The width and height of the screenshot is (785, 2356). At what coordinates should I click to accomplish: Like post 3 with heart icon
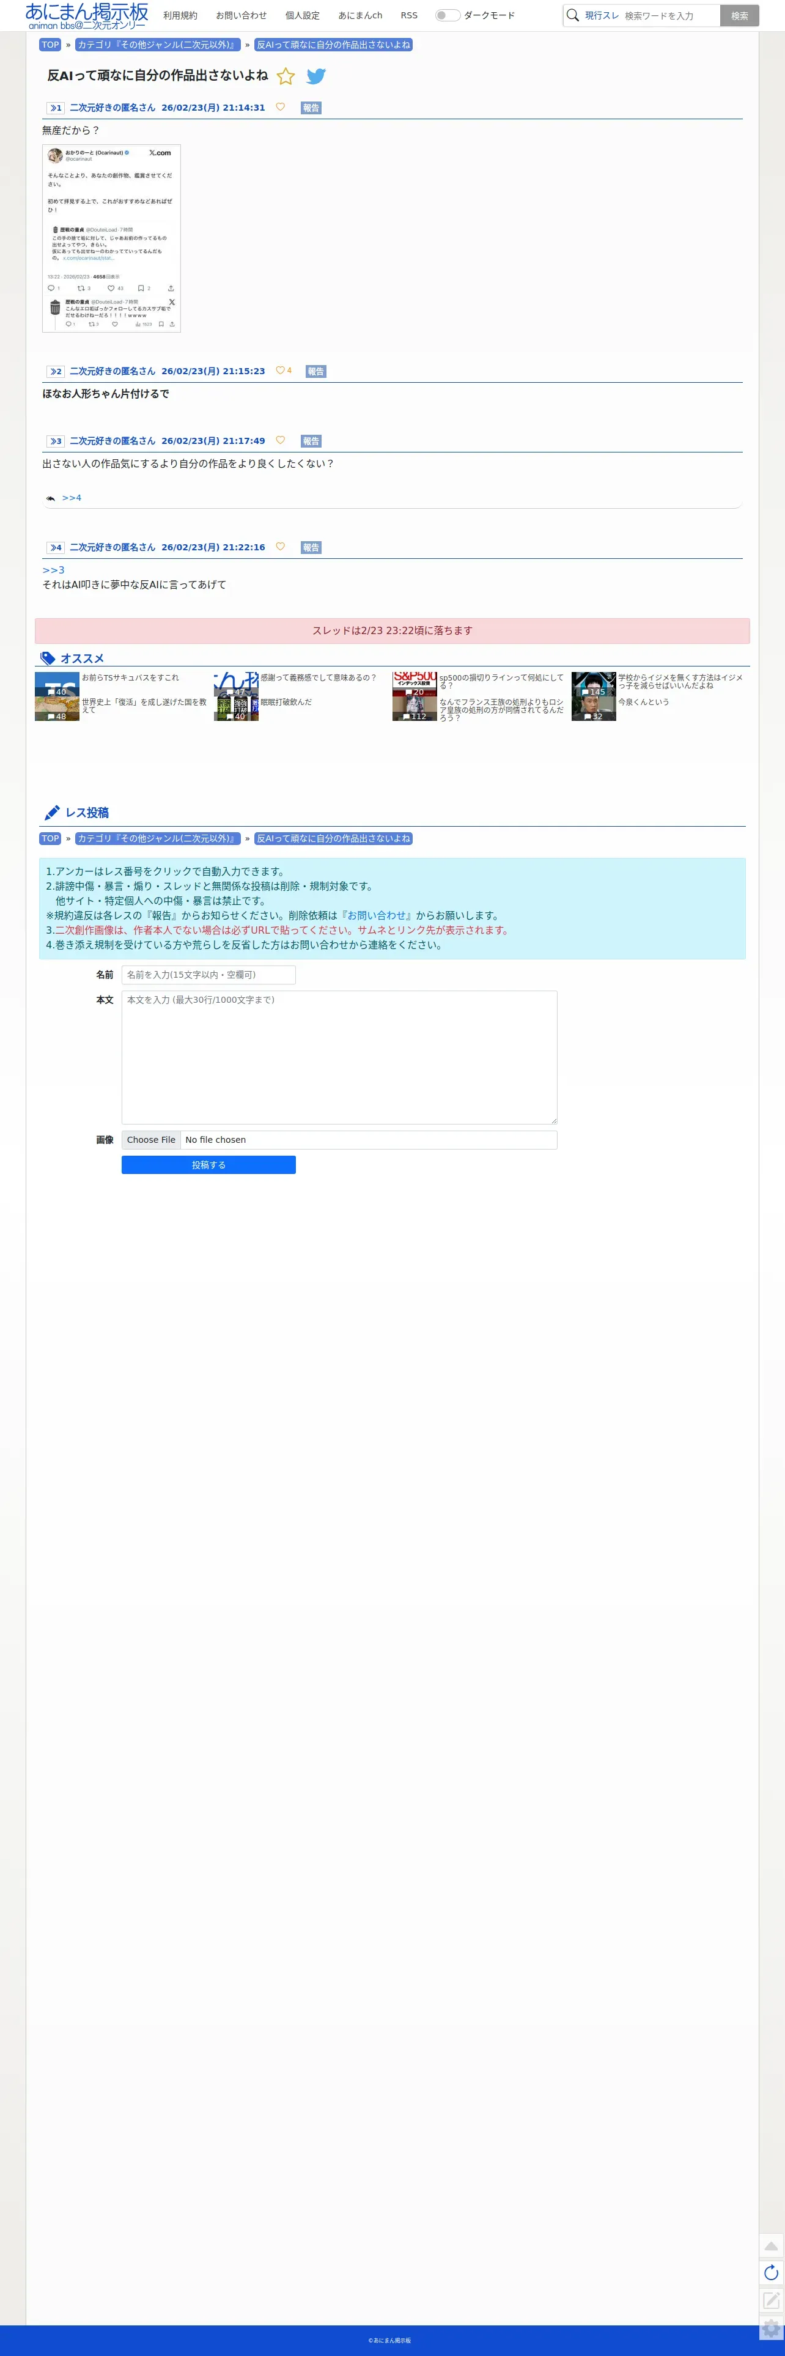coord(280,440)
